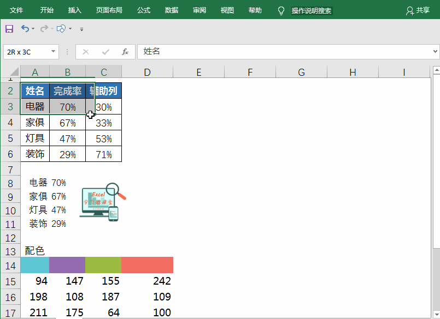
Task: Select the 配色 label cell
Action: click(35, 251)
